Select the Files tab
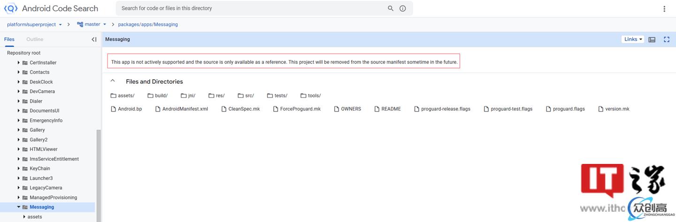Image resolution: width=676 pixels, height=222 pixels. pos(9,39)
